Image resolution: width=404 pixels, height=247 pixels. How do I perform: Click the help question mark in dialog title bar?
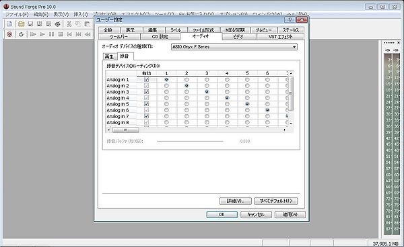pos(290,19)
